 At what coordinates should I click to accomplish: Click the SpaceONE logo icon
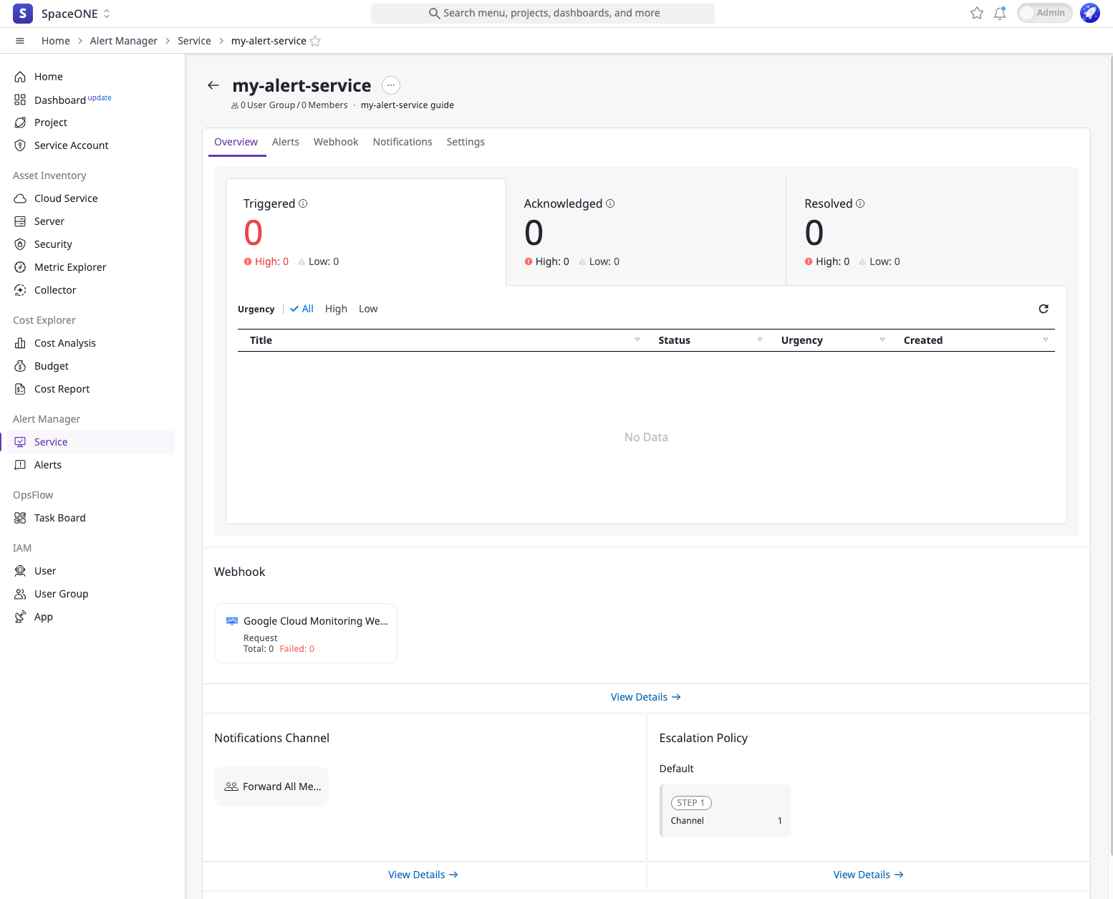point(23,14)
